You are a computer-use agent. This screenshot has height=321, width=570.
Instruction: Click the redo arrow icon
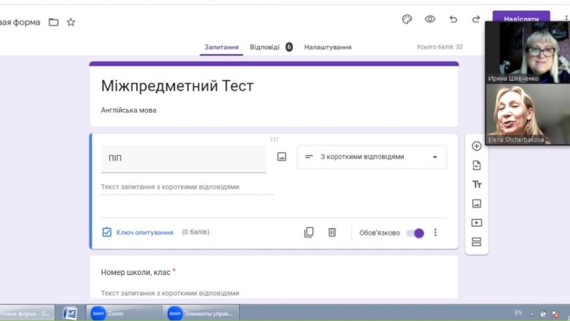click(476, 19)
